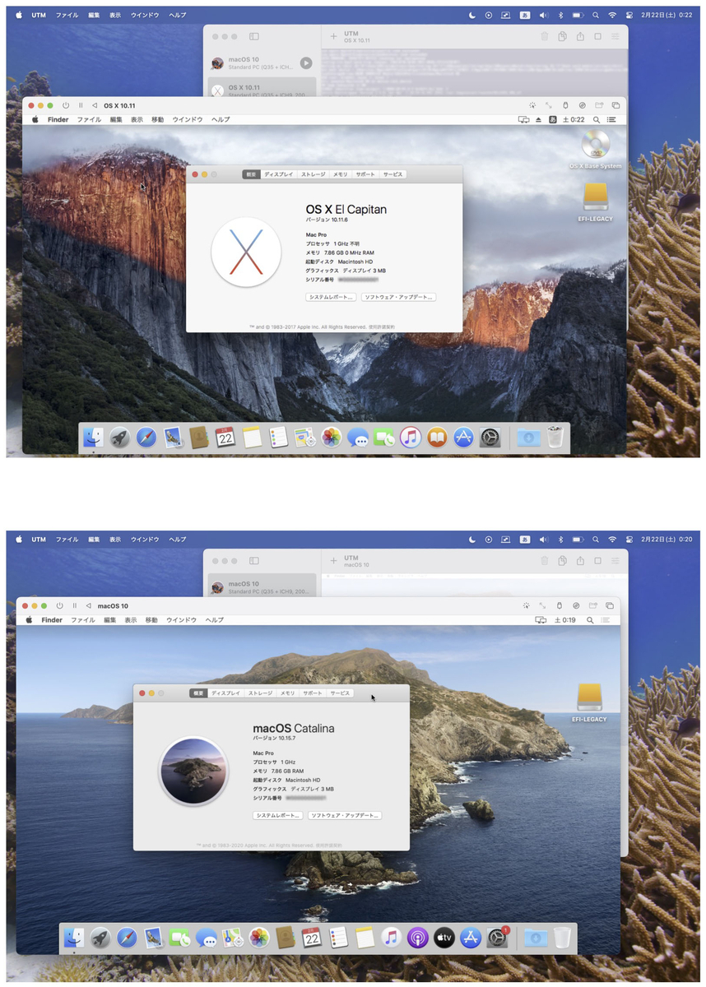Open 表示 menu in Catalina guest menu bar
The width and height of the screenshot is (706, 987).
pyautogui.click(x=131, y=620)
